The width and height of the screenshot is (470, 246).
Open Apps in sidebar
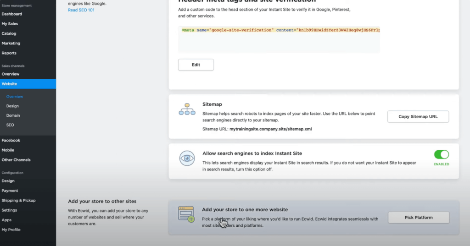[6, 220]
